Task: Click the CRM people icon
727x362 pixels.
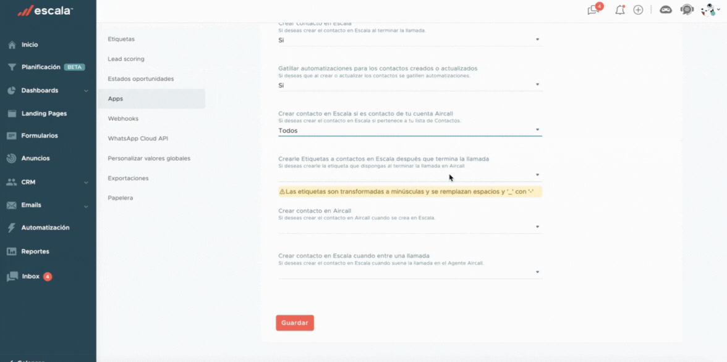Action: [12, 182]
